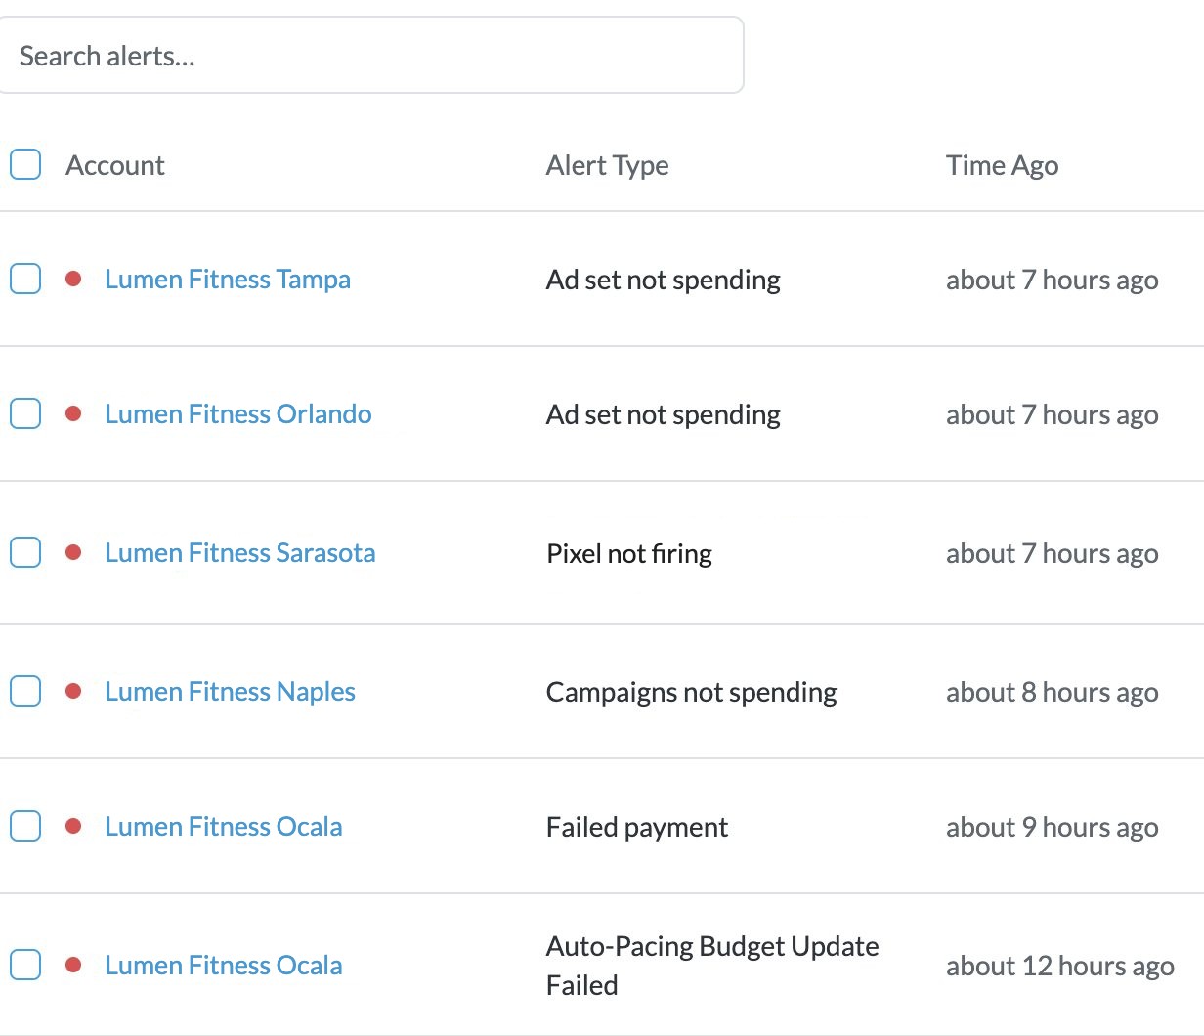This screenshot has width=1204, height=1036.
Task: Check the Lumen Fitness Sarasota row checkbox
Action: tap(25, 552)
